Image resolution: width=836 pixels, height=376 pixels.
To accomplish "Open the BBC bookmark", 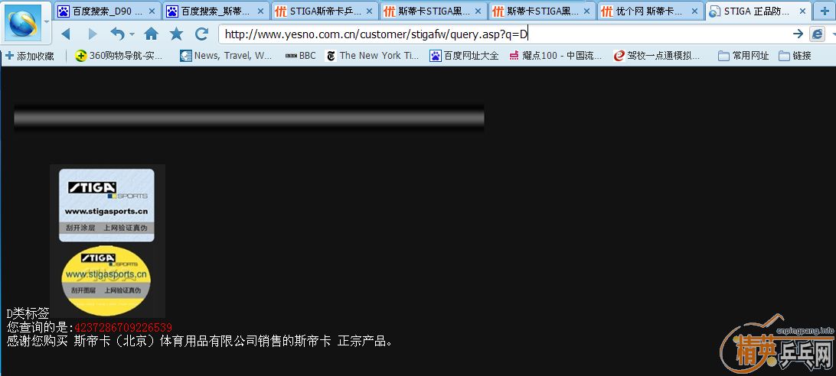I will coord(301,55).
